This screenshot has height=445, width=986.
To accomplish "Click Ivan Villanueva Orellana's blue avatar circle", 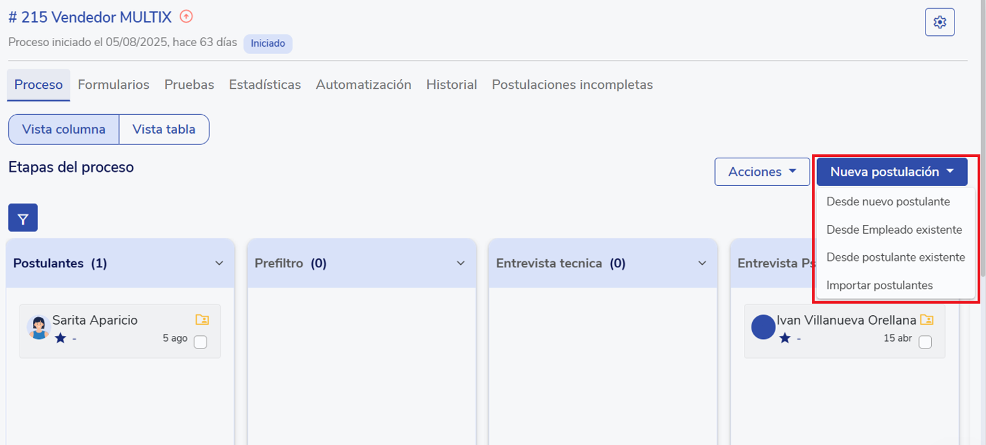I will [763, 327].
